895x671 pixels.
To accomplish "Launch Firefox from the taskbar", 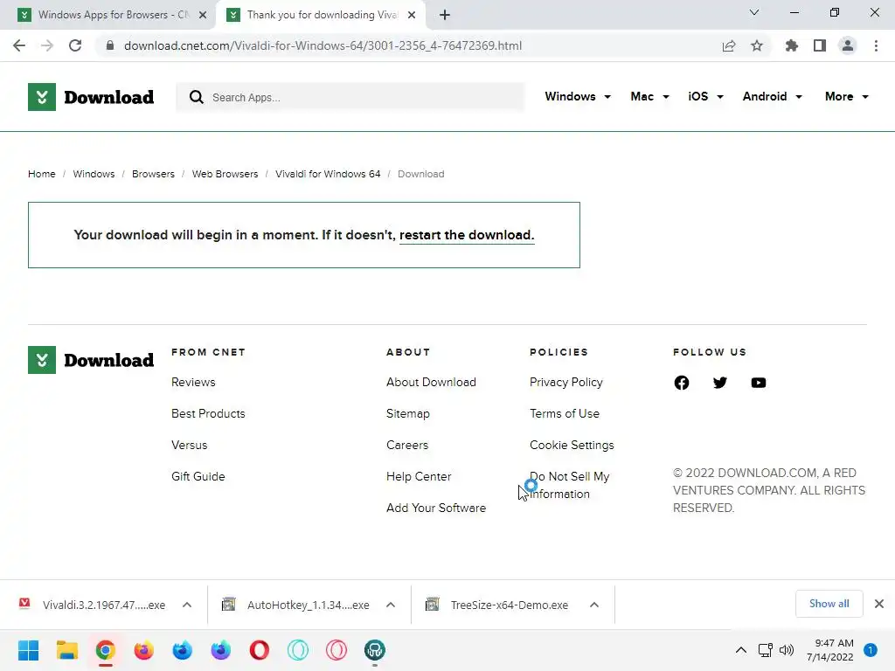I will coord(144,650).
